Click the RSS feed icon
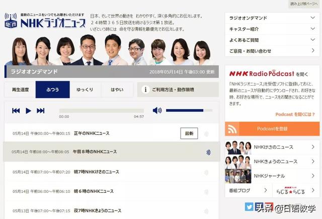 pos(232,129)
